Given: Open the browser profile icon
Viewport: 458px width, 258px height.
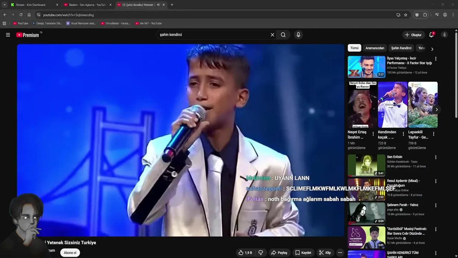Looking at the screenshot, I should pyautogui.click(x=445, y=15).
